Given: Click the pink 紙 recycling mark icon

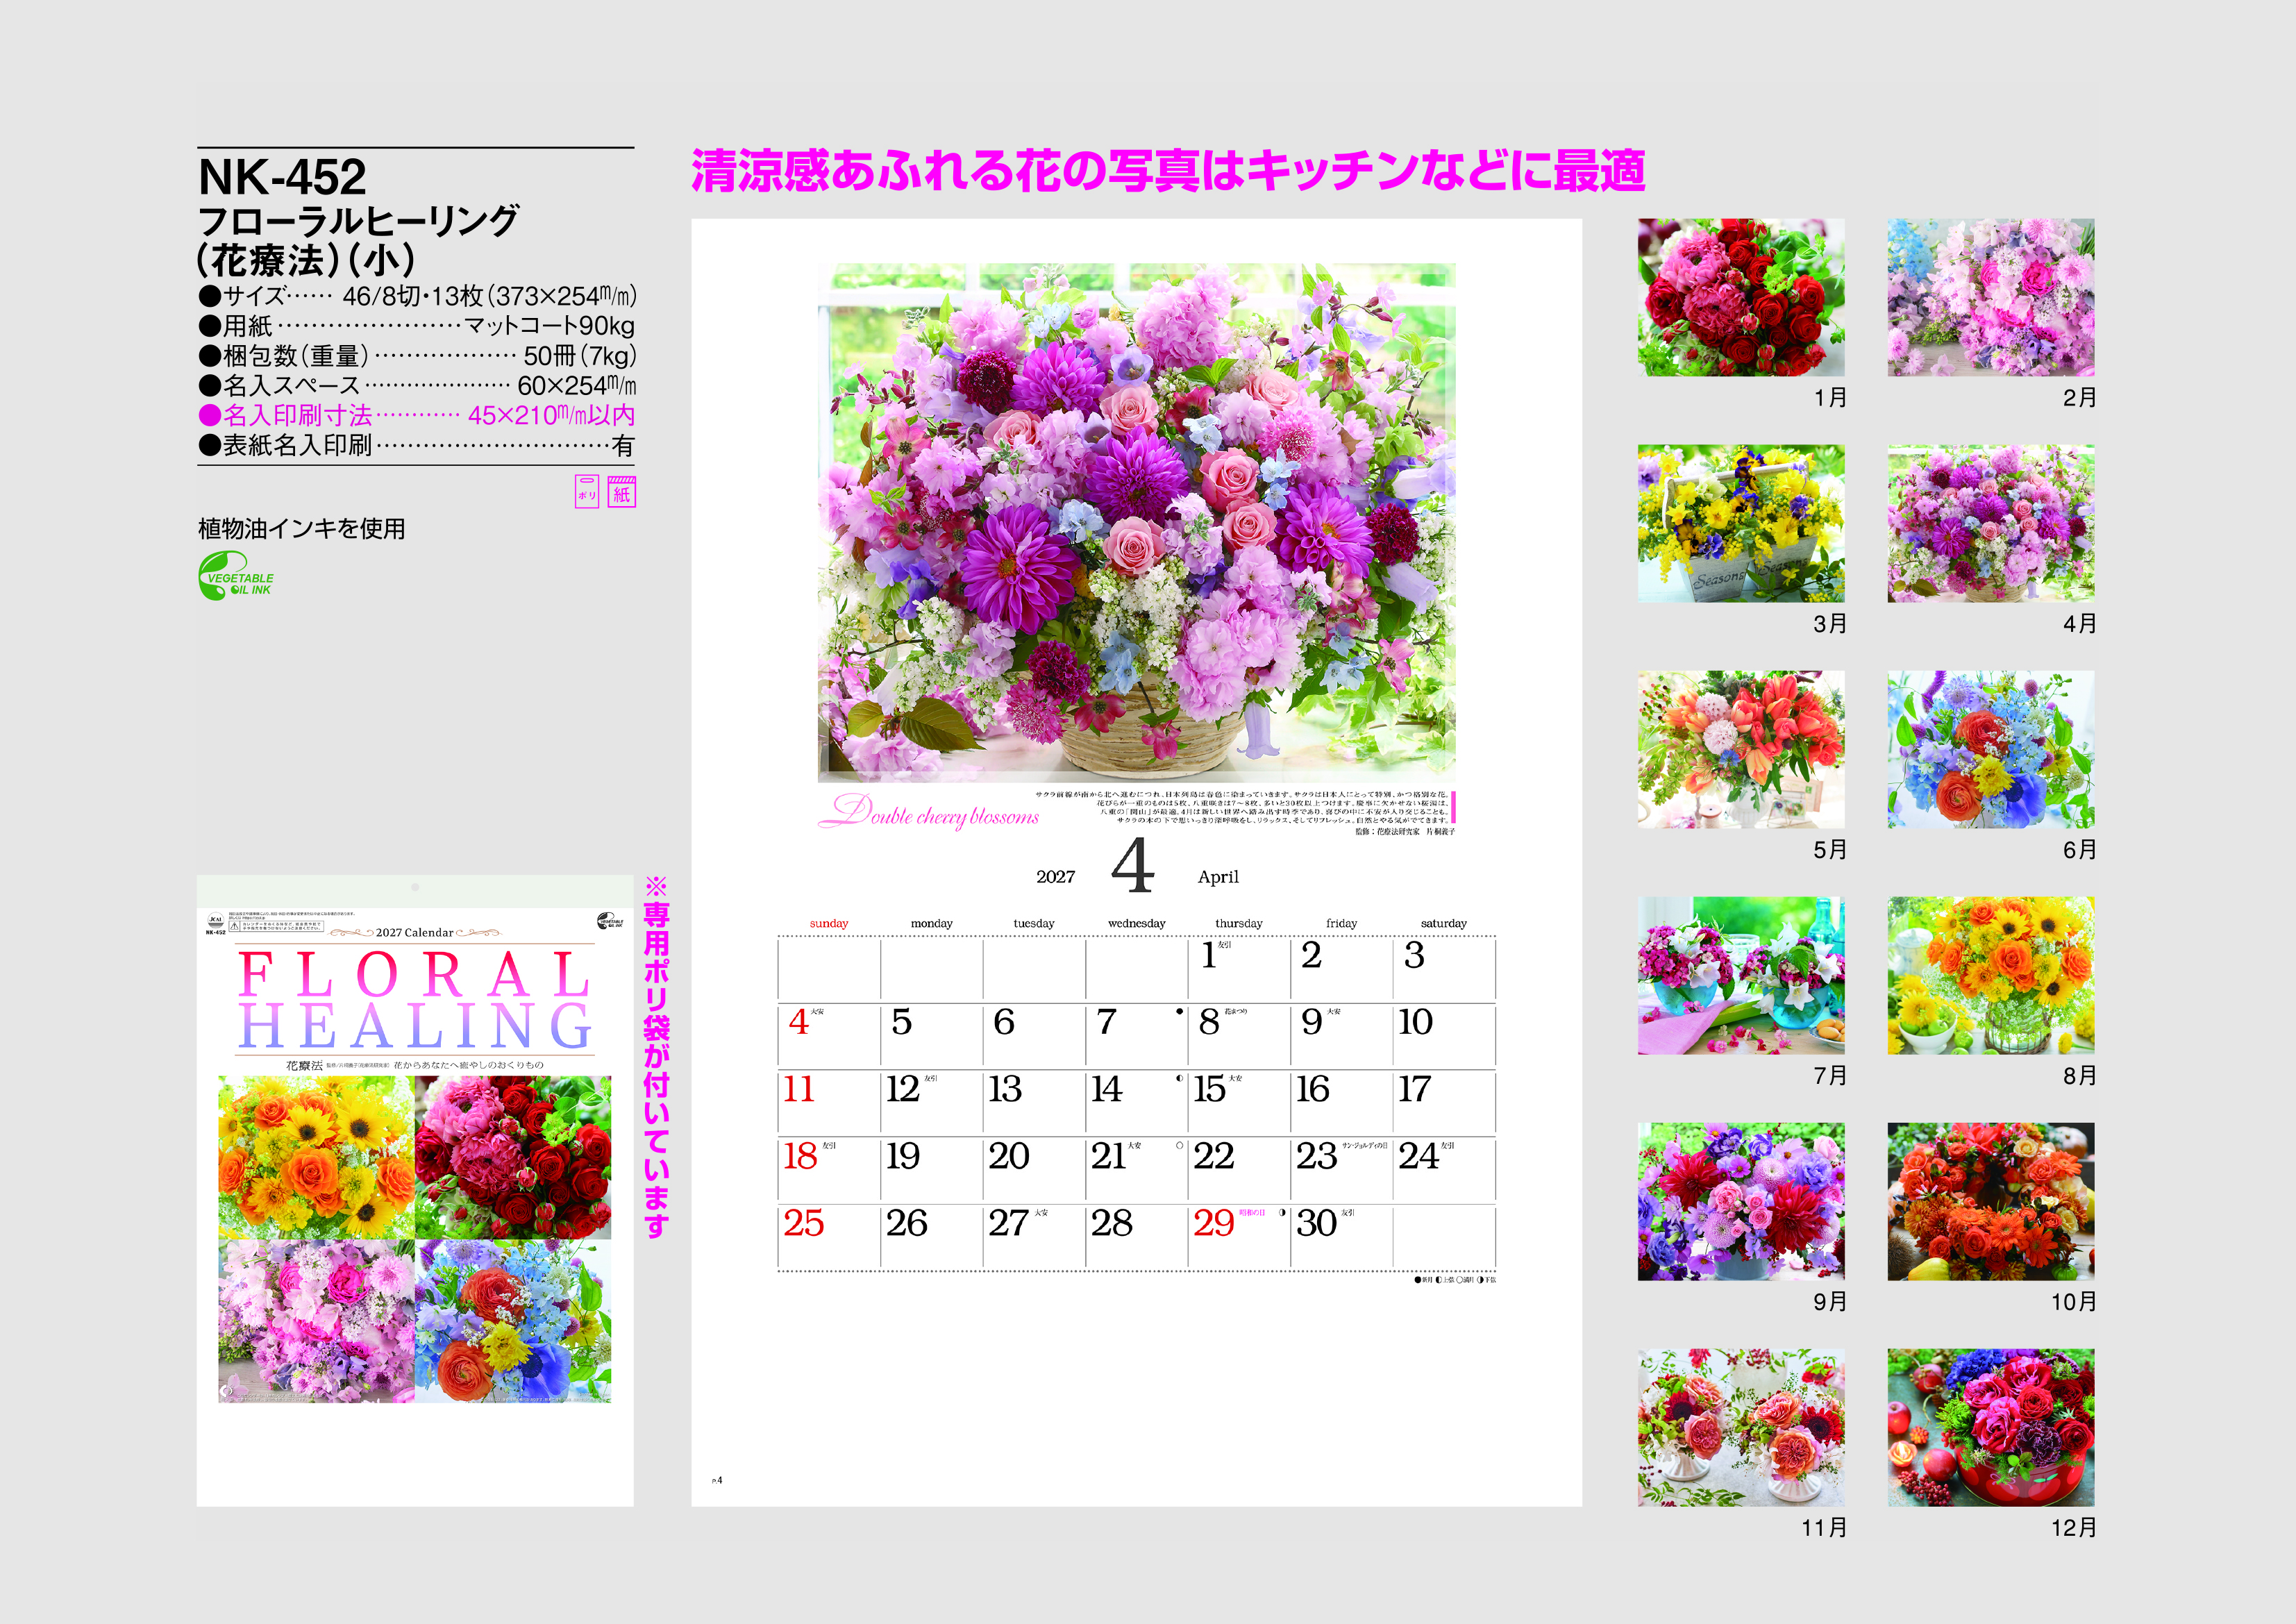Looking at the screenshot, I should pyautogui.click(x=622, y=491).
